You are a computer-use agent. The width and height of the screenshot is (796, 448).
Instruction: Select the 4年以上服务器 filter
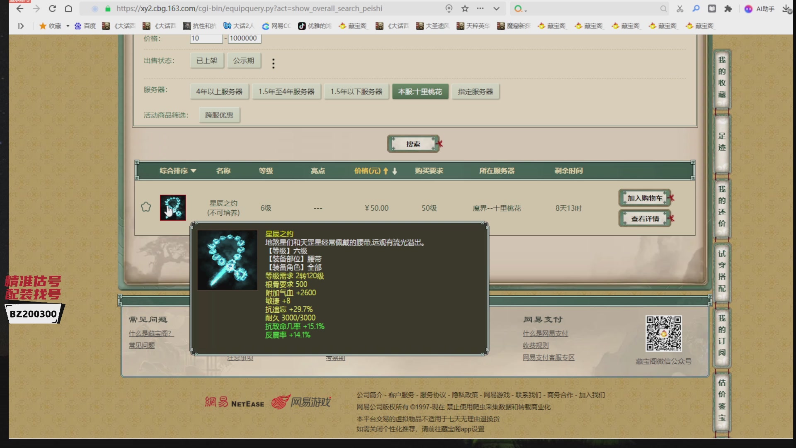(x=219, y=91)
